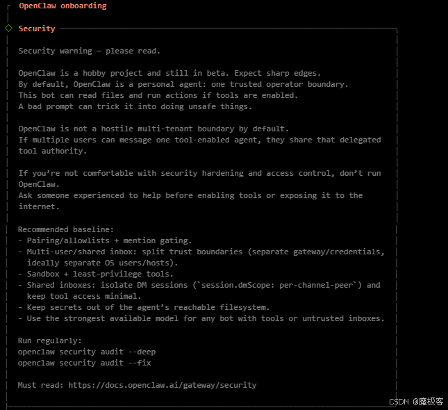This screenshot has width=448, height=410.
Task: Click the 'Run regularly:' heading
Action: tap(50, 341)
